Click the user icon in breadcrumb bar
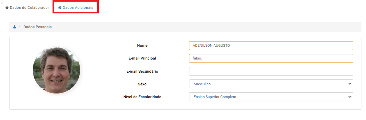 tap(14, 27)
